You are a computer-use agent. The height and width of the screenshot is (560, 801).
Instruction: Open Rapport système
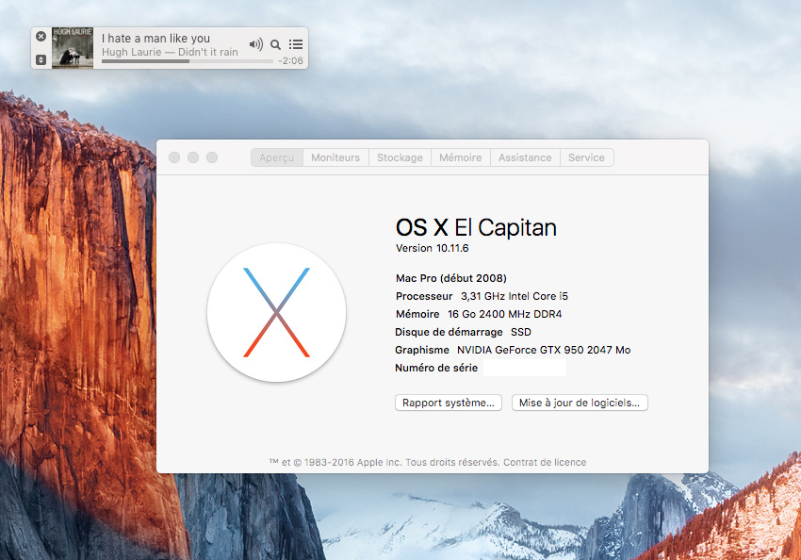pyautogui.click(x=449, y=403)
